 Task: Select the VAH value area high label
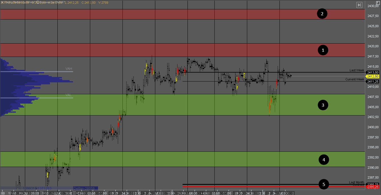coord(69,69)
